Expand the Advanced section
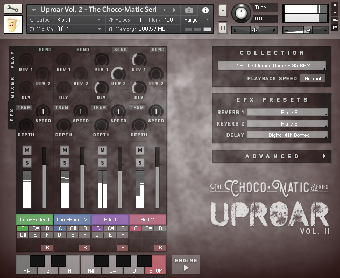Screen dimensions: 340x278 point(272,156)
